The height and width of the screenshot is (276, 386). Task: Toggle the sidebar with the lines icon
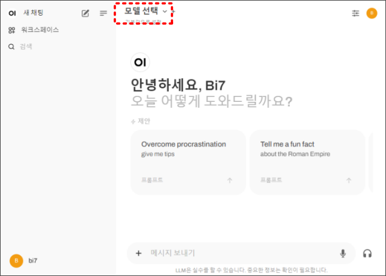pyautogui.click(x=103, y=13)
